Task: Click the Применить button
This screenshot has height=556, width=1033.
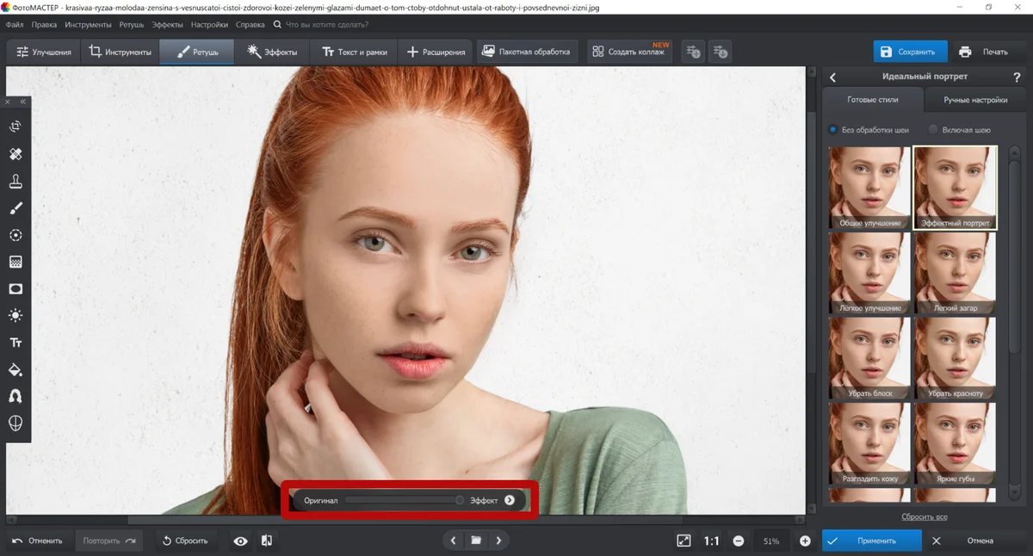Action: (x=871, y=541)
